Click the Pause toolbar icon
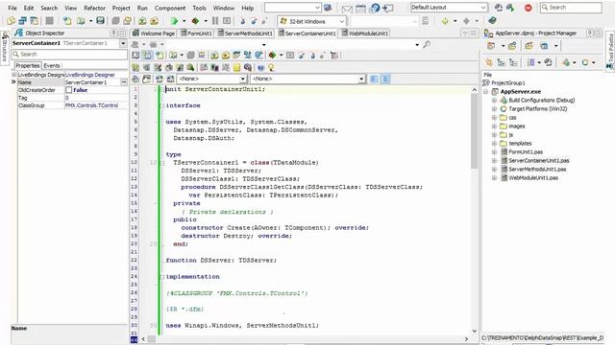Image resolution: width=615 pixels, height=345 pixels. (215, 21)
